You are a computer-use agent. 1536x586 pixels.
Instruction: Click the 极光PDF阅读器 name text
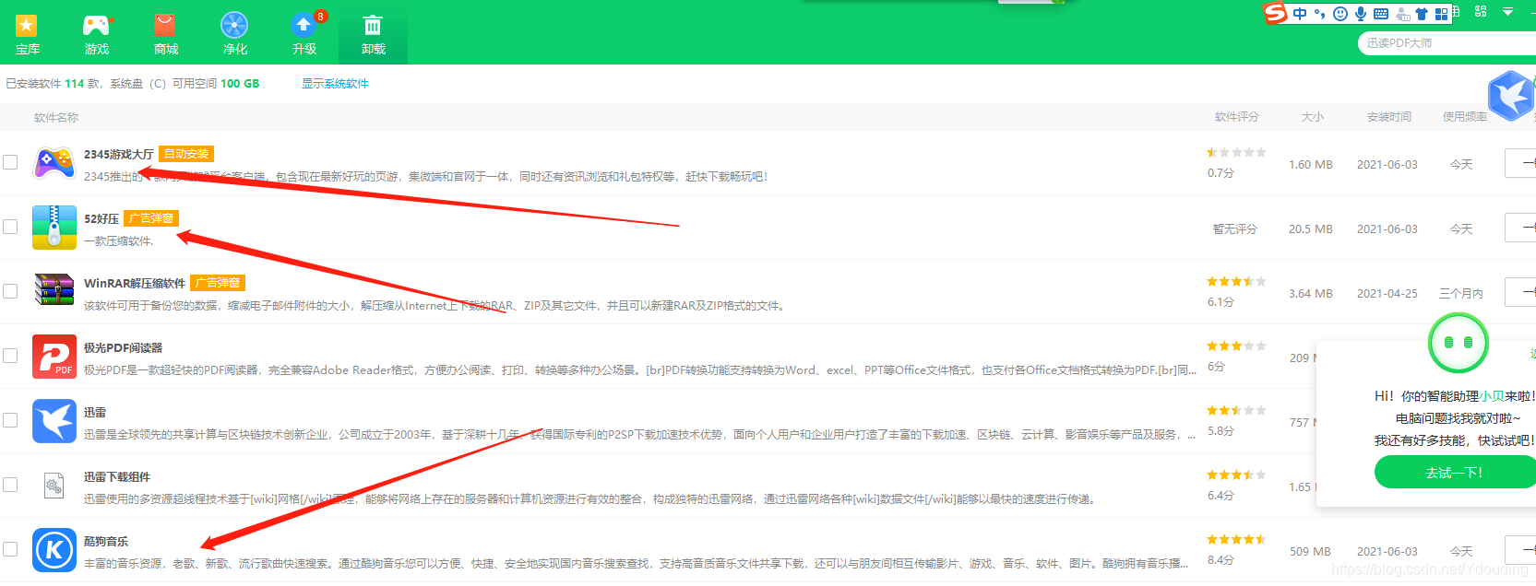[x=123, y=348]
